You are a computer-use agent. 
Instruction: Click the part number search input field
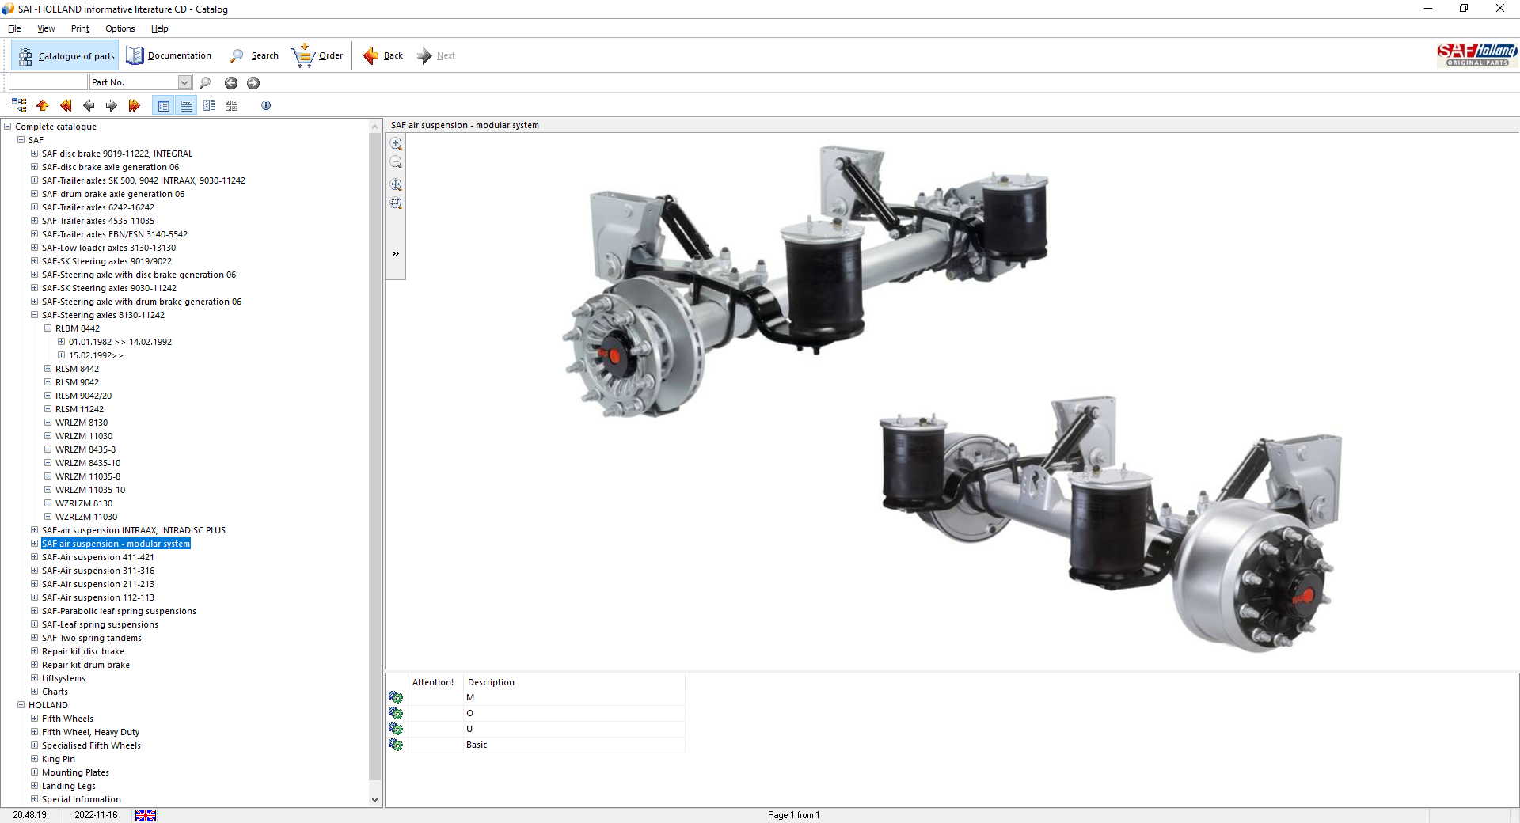pyautogui.click(x=47, y=82)
